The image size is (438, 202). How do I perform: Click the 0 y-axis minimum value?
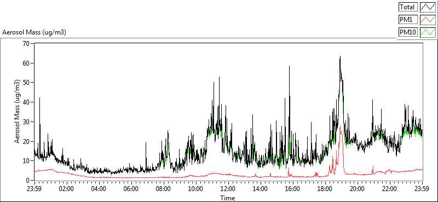point(28,181)
